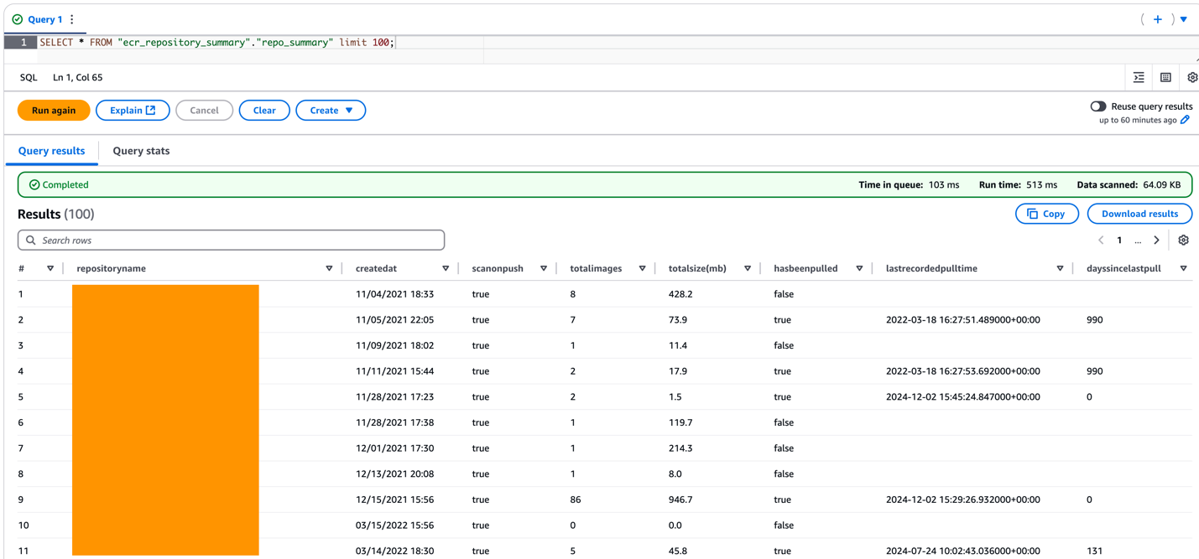Open the dayssincelastpull column filter icon

tap(1183, 267)
